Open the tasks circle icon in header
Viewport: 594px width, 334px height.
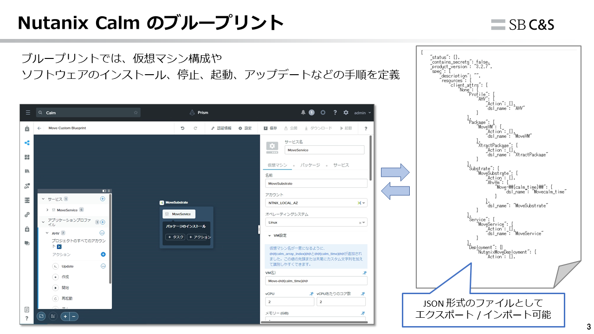(323, 112)
